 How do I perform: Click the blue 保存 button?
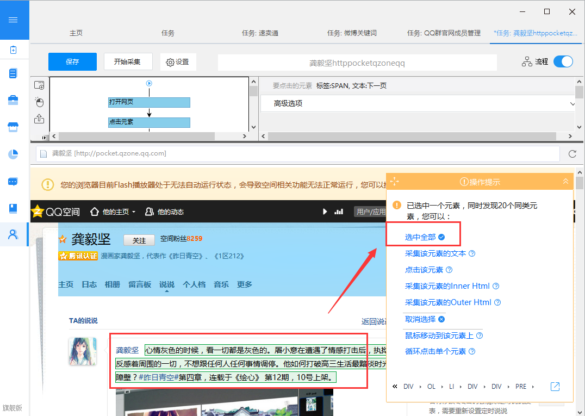click(72, 61)
